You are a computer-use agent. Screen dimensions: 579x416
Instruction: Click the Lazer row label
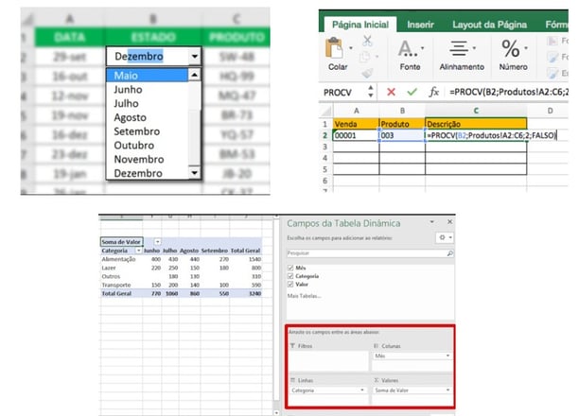[x=109, y=268]
